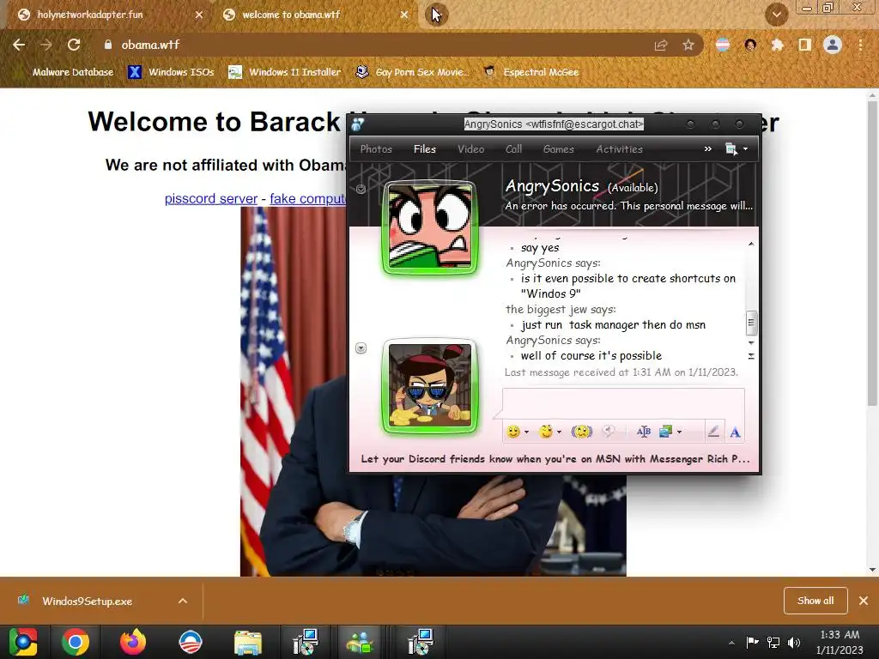The height and width of the screenshot is (659, 879).
Task: Collapse your own display picture with arrow
Action: (x=361, y=348)
